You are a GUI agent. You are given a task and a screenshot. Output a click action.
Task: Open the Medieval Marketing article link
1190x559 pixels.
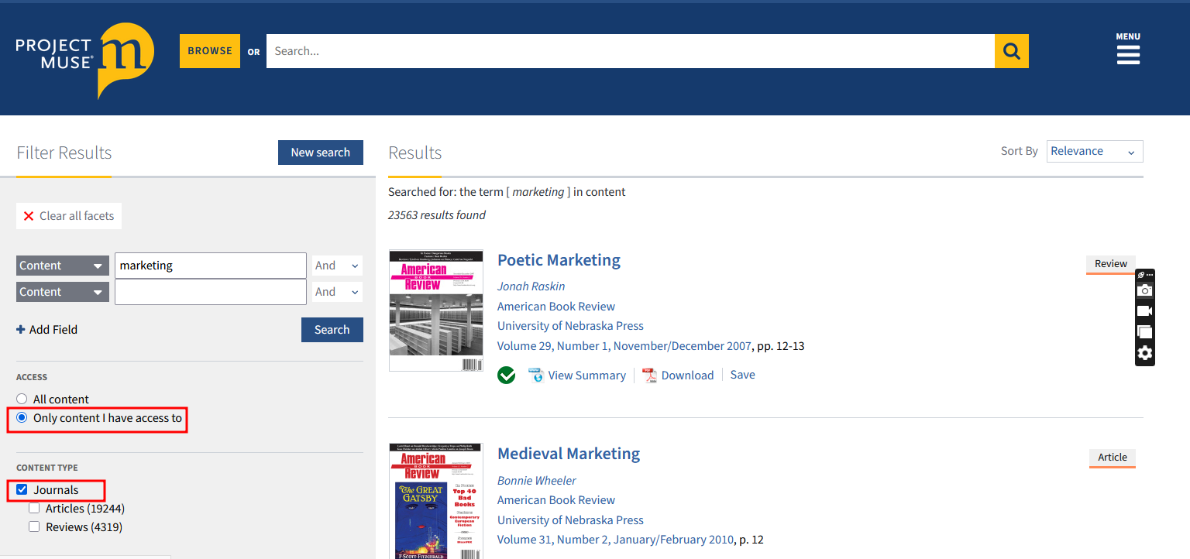pos(569,454)
